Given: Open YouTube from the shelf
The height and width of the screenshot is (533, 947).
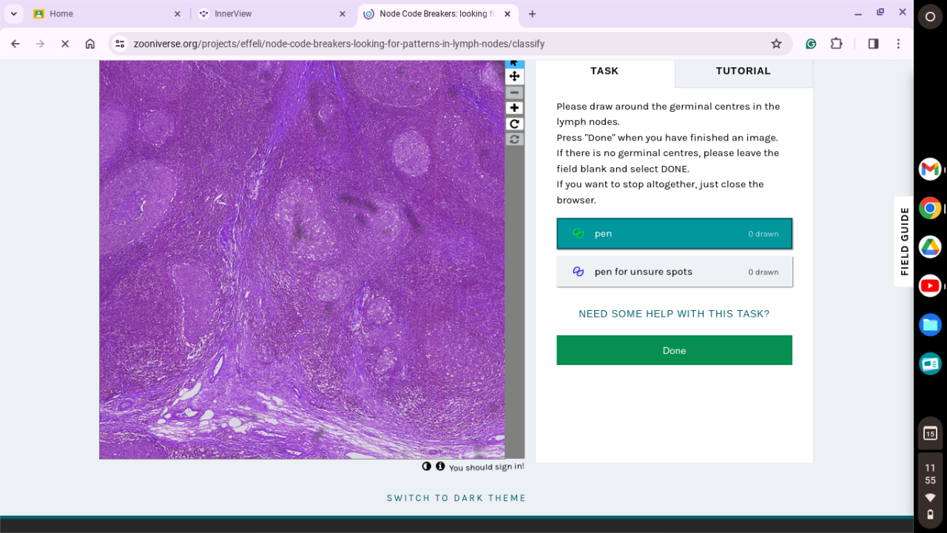Looking at the screenshot, I should 930,286.
